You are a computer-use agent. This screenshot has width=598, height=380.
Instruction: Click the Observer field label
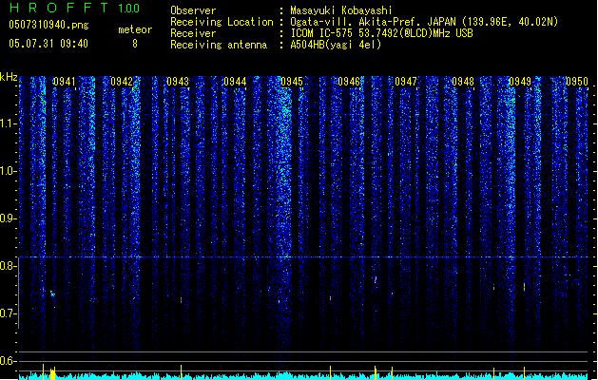[193, 10]
